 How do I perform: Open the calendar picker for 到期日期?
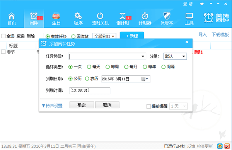pos(145,79)
